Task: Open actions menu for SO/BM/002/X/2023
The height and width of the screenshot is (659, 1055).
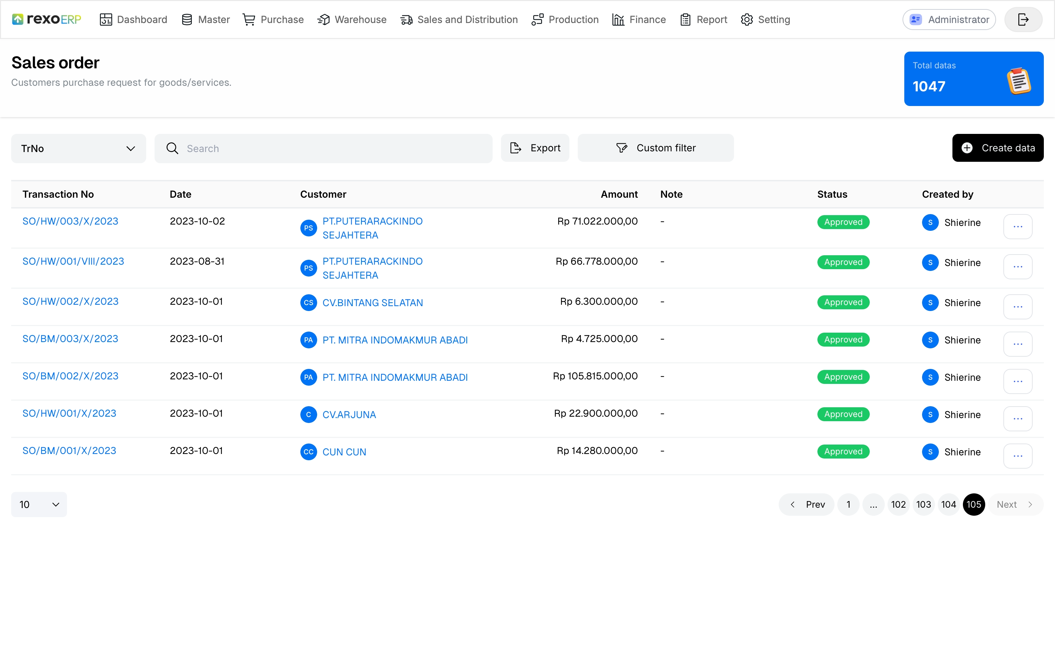Action: (1018, 381)
